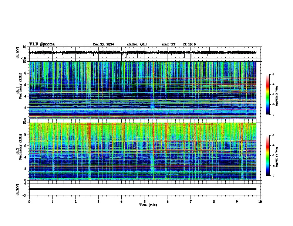Click the "Time (min)" axis title
This screenshot has width=293, height=226.
pyautogui.click(x=148, y=205)
